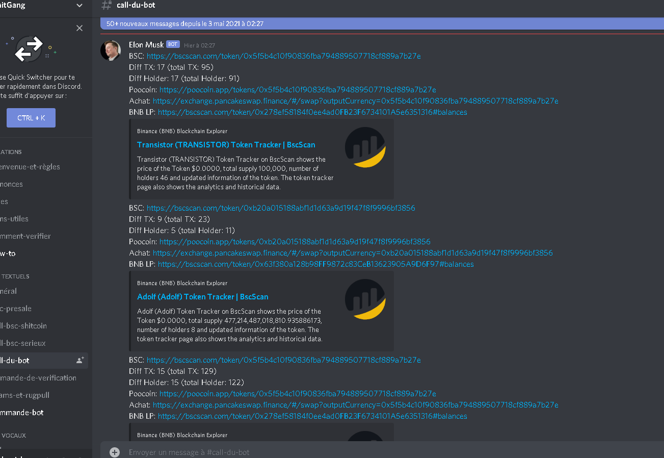Click the BOT tag next to Elon Musk
Image resolution: width=664 pixels, height=458 pixels.
point(173,44)
